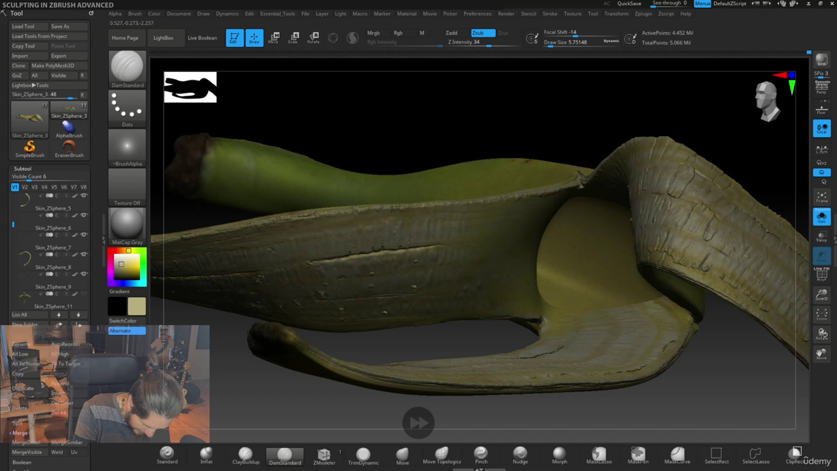Image resolution: width=837 pixels, height=471 pixels.
Task: Toggle Solo mode on right shelf
Action: (x=821, y=217)
